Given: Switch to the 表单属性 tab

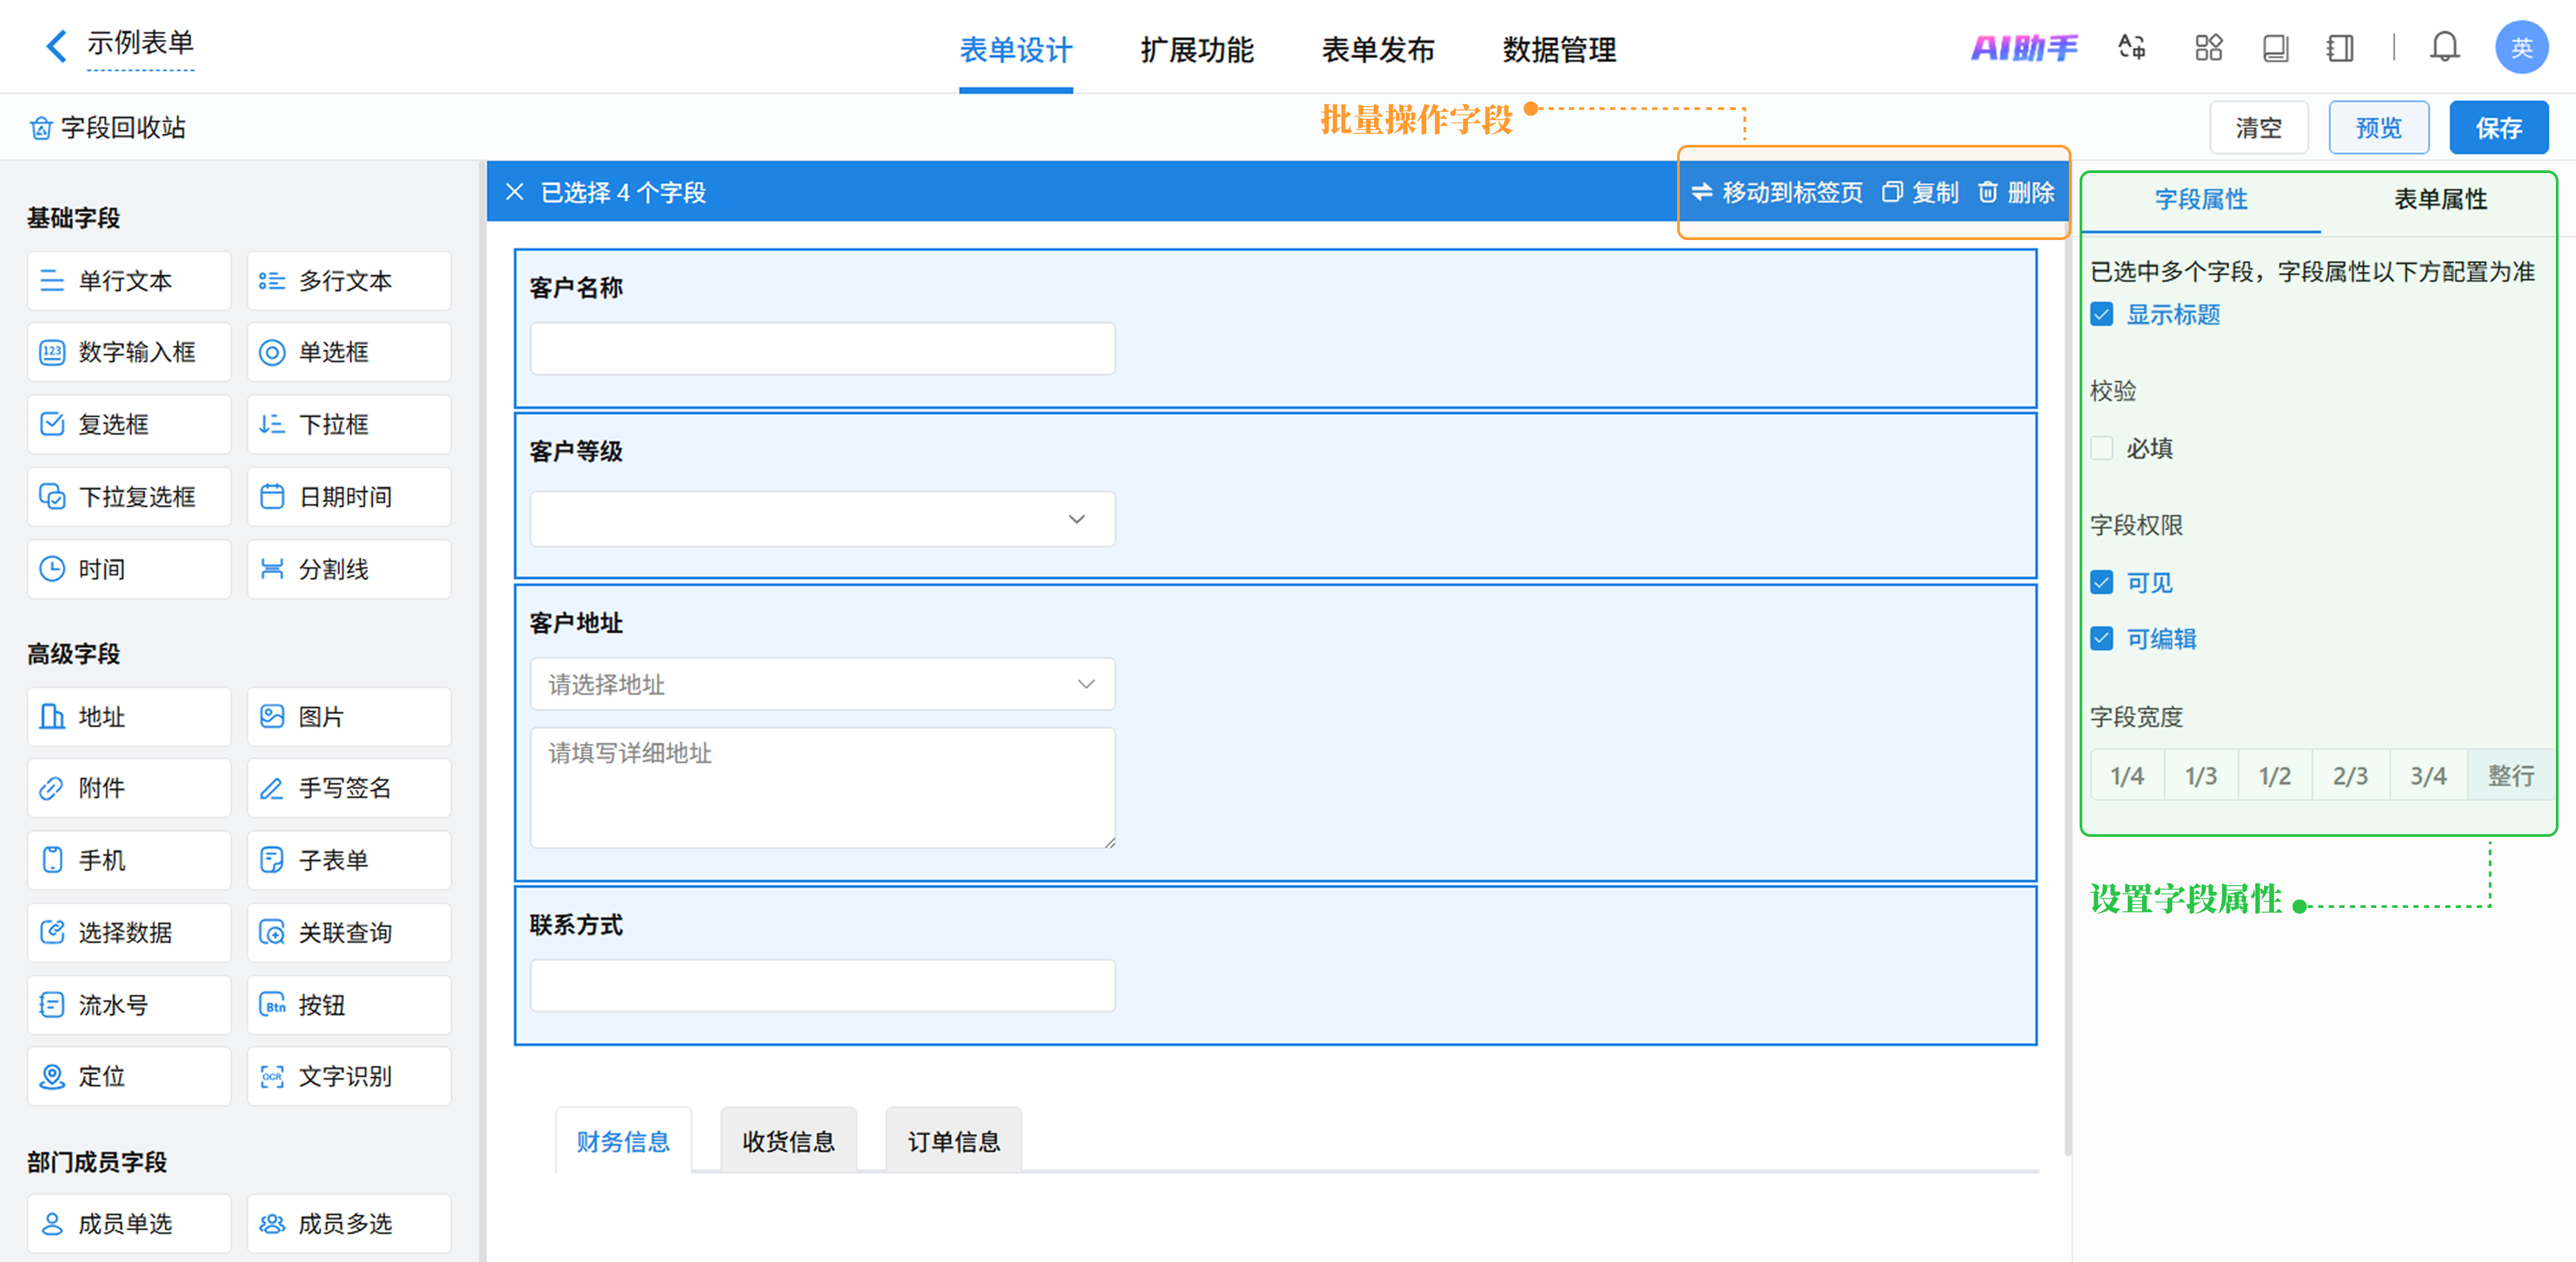Looking at the screenshot, I should click(x=2439, y=199).
